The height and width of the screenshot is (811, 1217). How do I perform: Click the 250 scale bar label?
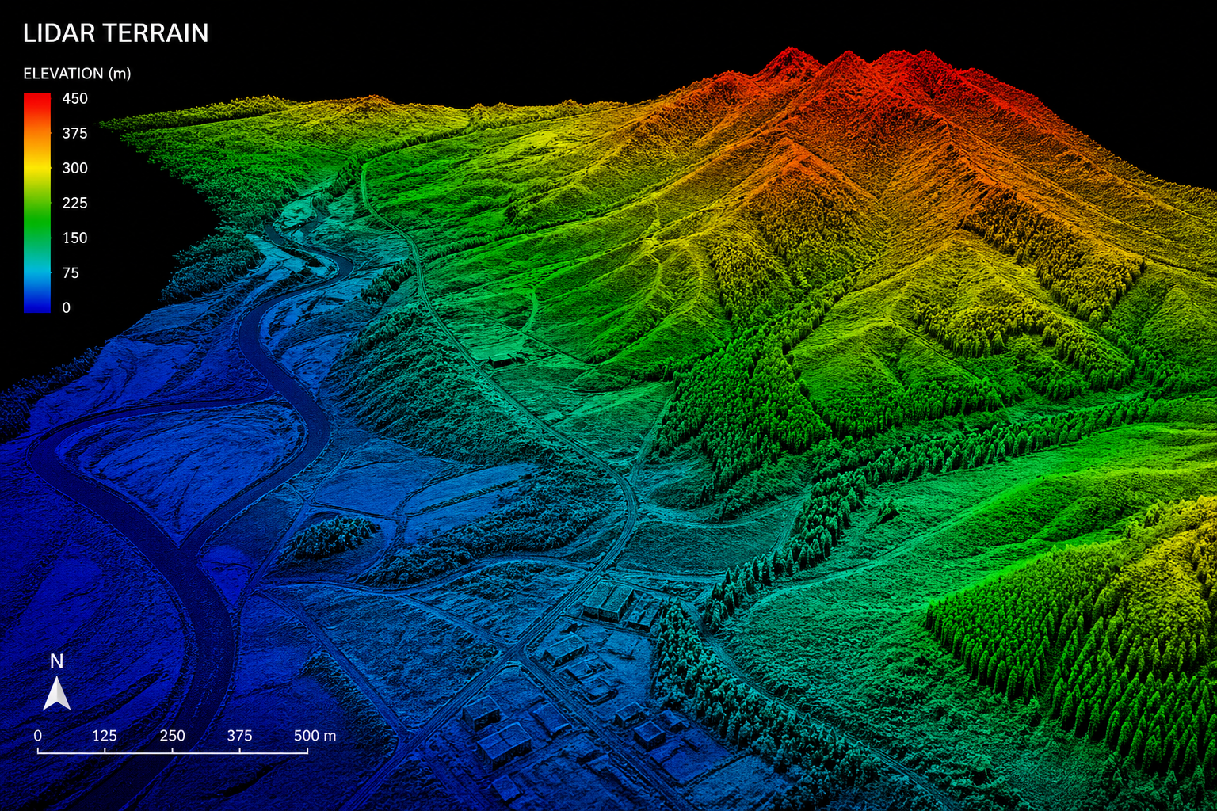[172, 736]
